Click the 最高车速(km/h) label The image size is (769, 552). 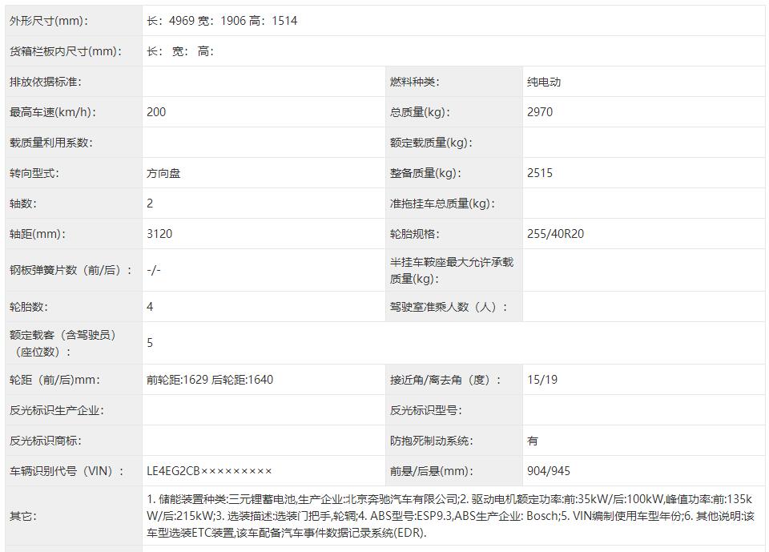(53, 112)
